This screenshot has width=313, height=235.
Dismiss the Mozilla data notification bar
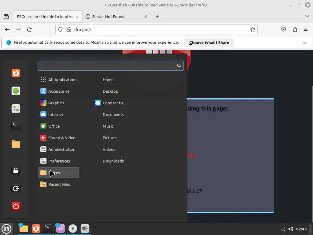(x=305, y=43)
